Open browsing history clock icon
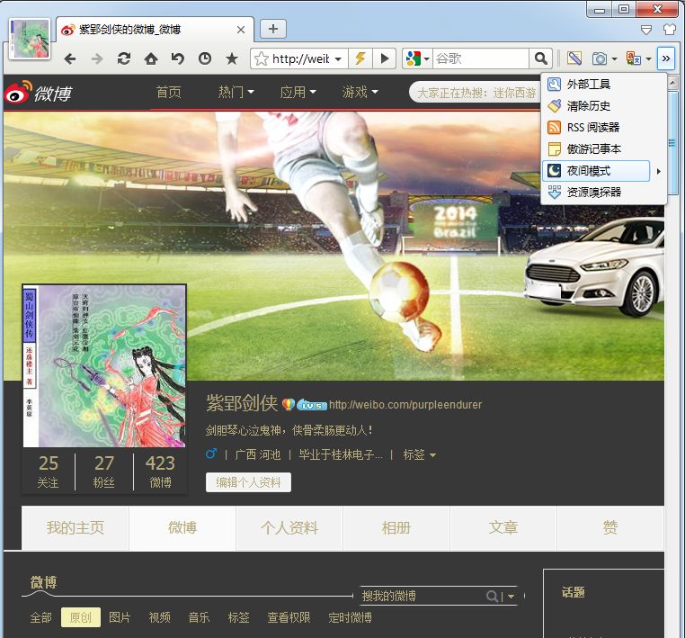685x638 pixels. [x=205, y=58]
